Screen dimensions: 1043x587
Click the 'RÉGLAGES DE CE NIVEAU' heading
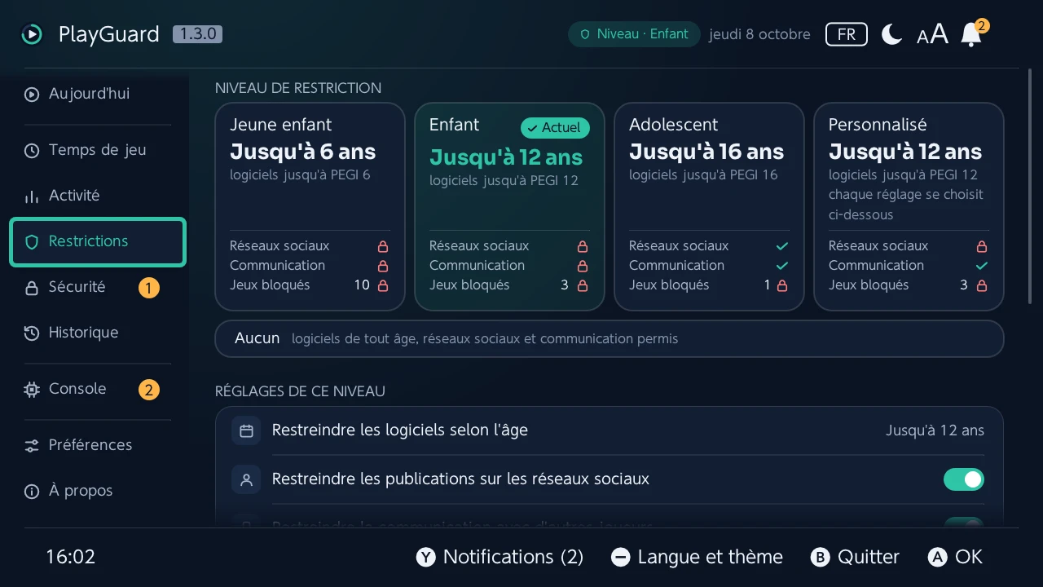[x=300, y=391]
